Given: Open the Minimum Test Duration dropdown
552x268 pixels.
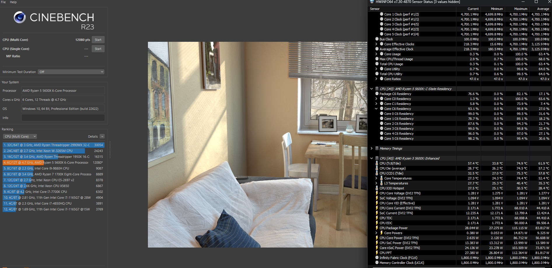Looking at the screenshot, I should 71,72.
